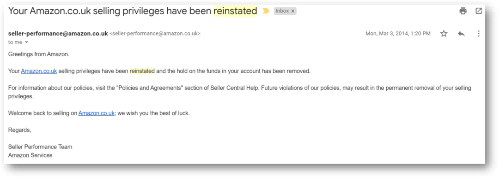The width and height of the screenshot is (499, 177).
Task: Toggle the yellow importance marker beside the subject
Action: pos(266,11)
